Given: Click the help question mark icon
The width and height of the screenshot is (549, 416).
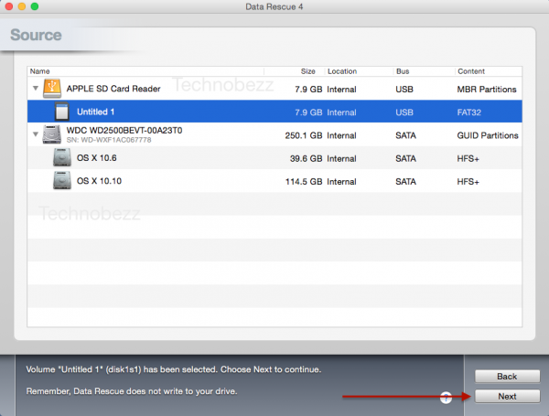Looking at the screenshot, I should 446,397.
